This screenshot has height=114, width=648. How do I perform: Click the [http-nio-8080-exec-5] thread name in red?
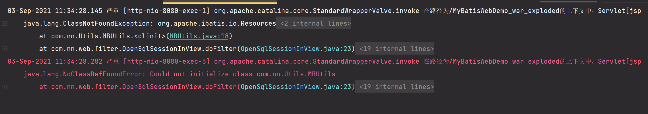pyautogui.click(x=167, y=62)
